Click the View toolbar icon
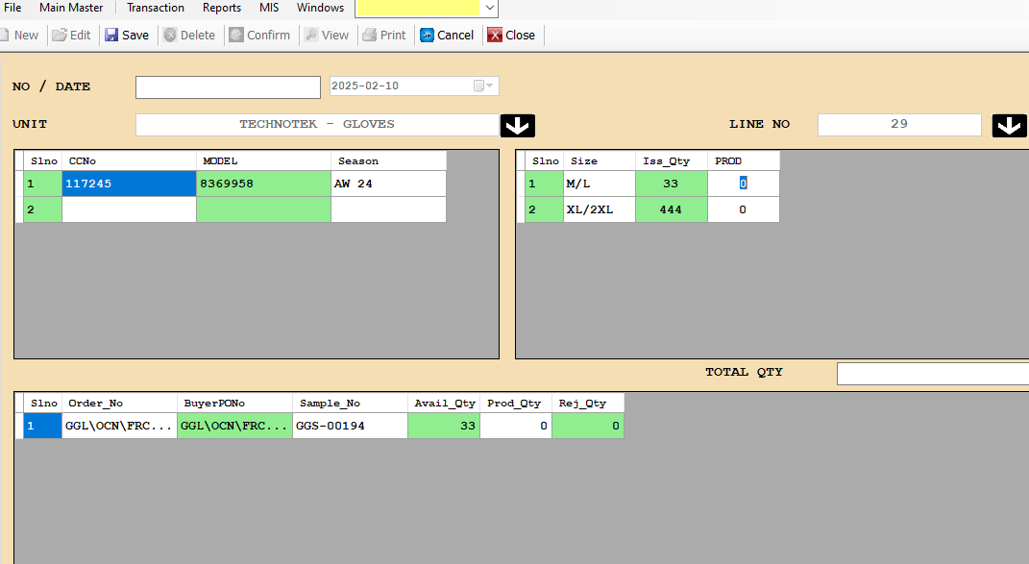 point(311,36)
